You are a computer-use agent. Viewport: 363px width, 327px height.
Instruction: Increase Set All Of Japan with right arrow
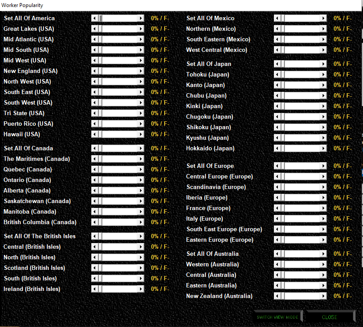[x=323, y=64]
